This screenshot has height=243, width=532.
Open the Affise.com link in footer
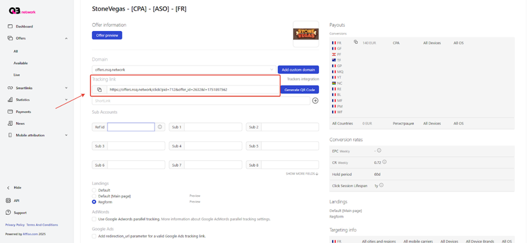(x=31, y=234)
